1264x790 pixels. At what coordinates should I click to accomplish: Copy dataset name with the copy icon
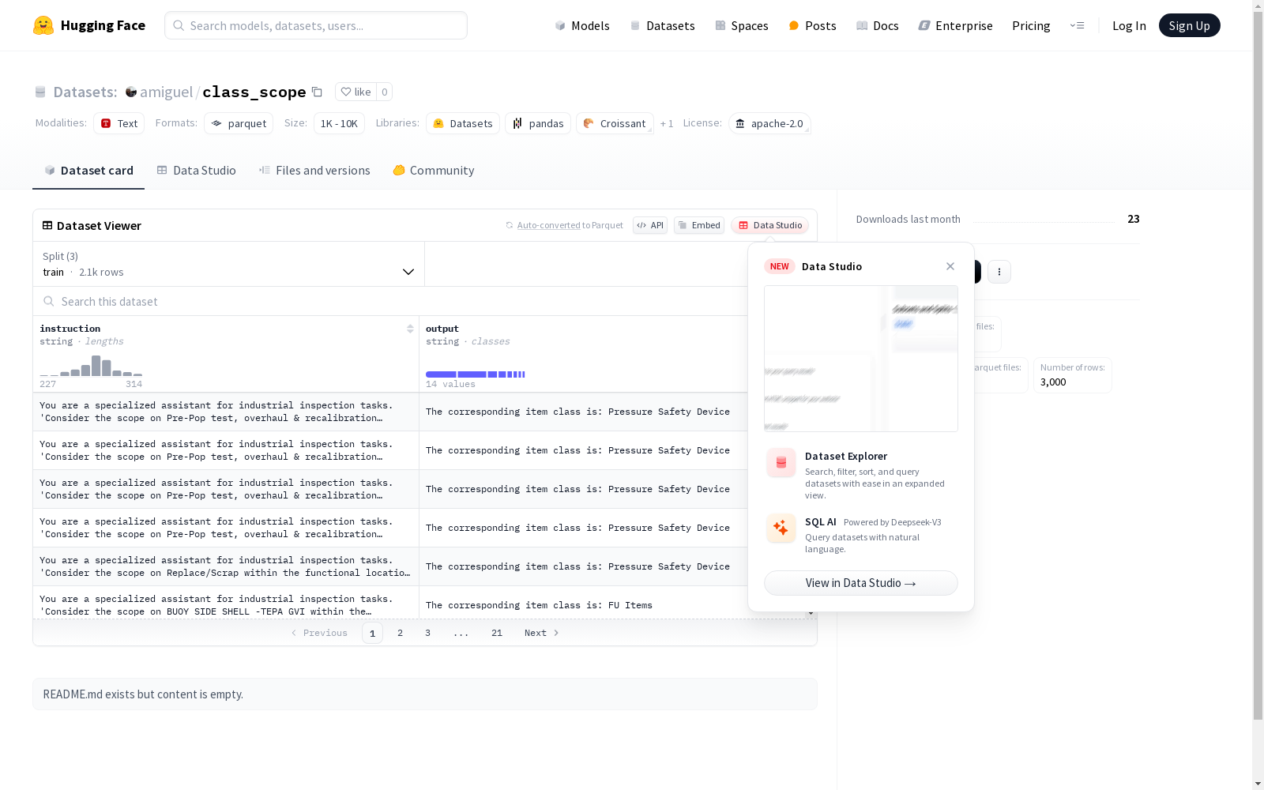tap(317, 92)
